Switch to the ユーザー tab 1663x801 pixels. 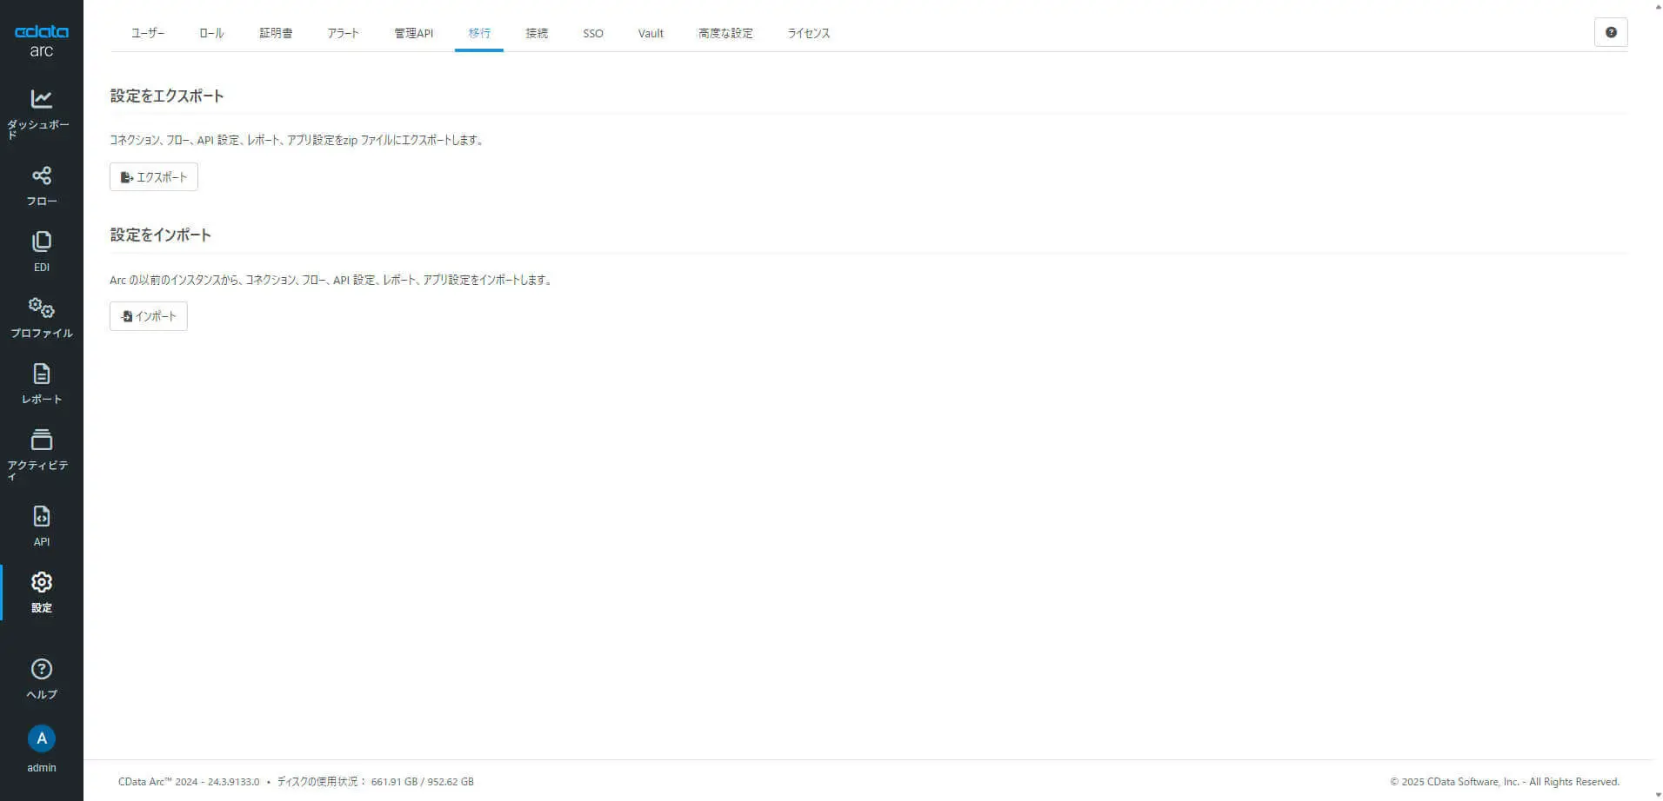pyautogui.click(x=148, y=33)
